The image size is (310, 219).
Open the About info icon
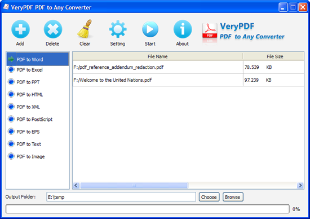tap(183, 29)
